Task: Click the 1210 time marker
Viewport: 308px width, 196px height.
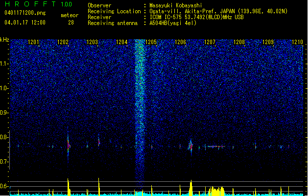Action: pyautogui.click(x=297, y=42)
